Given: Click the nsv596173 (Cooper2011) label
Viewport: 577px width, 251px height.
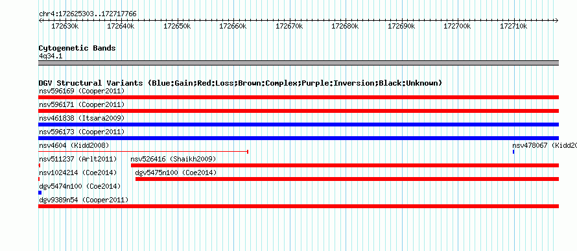Looking at the screenshot, I should (x=82, y=132).
